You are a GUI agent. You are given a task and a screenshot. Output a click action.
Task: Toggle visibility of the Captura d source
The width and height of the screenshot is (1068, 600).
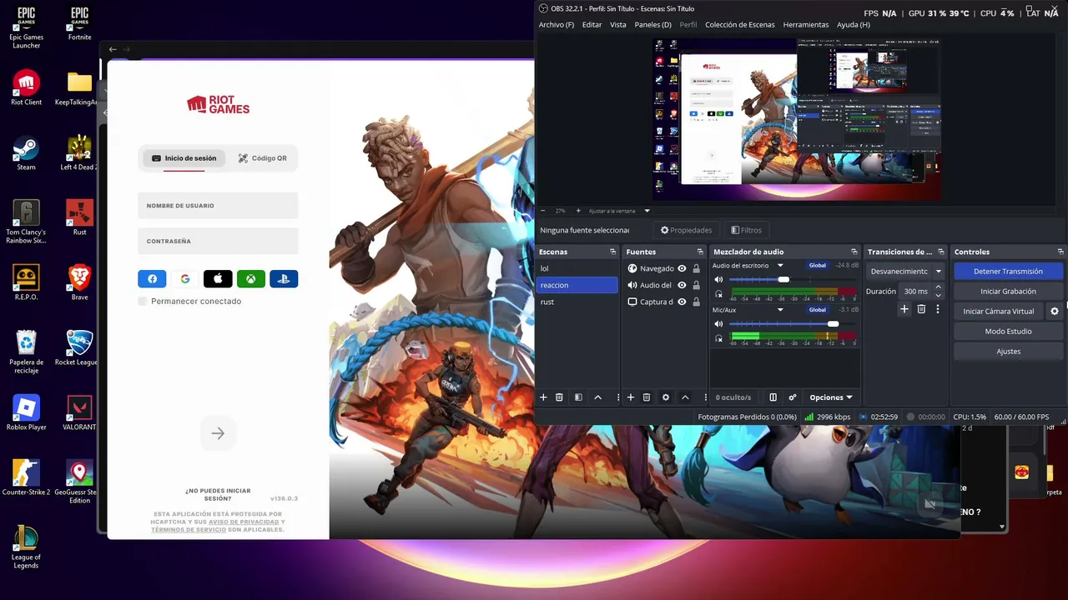682,302
